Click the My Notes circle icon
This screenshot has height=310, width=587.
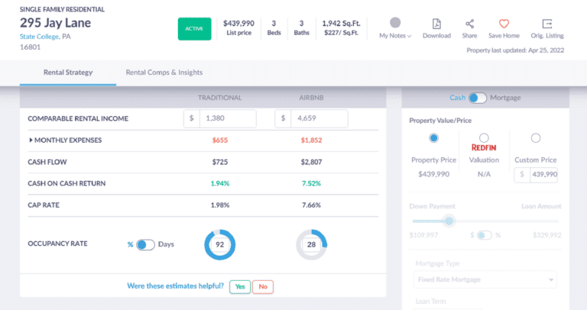tap(395, 23)
